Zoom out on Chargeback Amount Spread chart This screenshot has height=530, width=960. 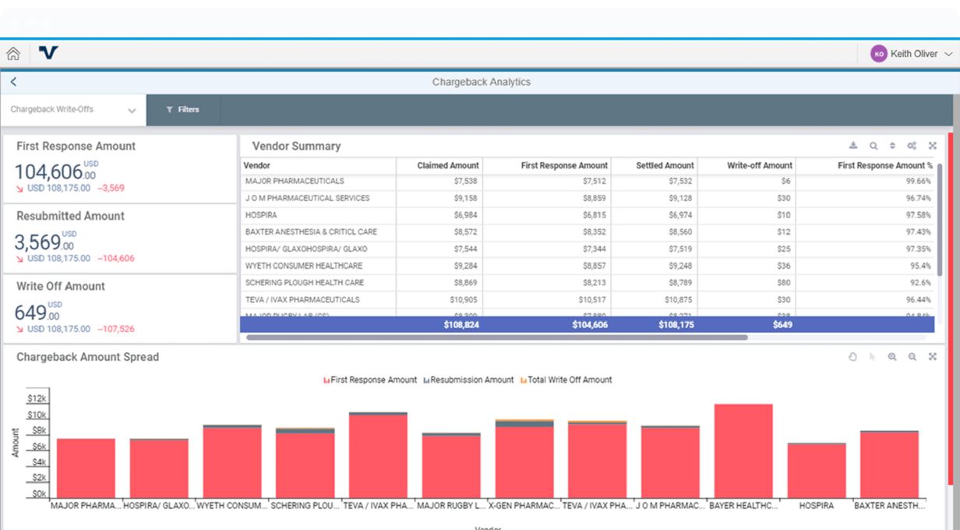pos(912,357)
